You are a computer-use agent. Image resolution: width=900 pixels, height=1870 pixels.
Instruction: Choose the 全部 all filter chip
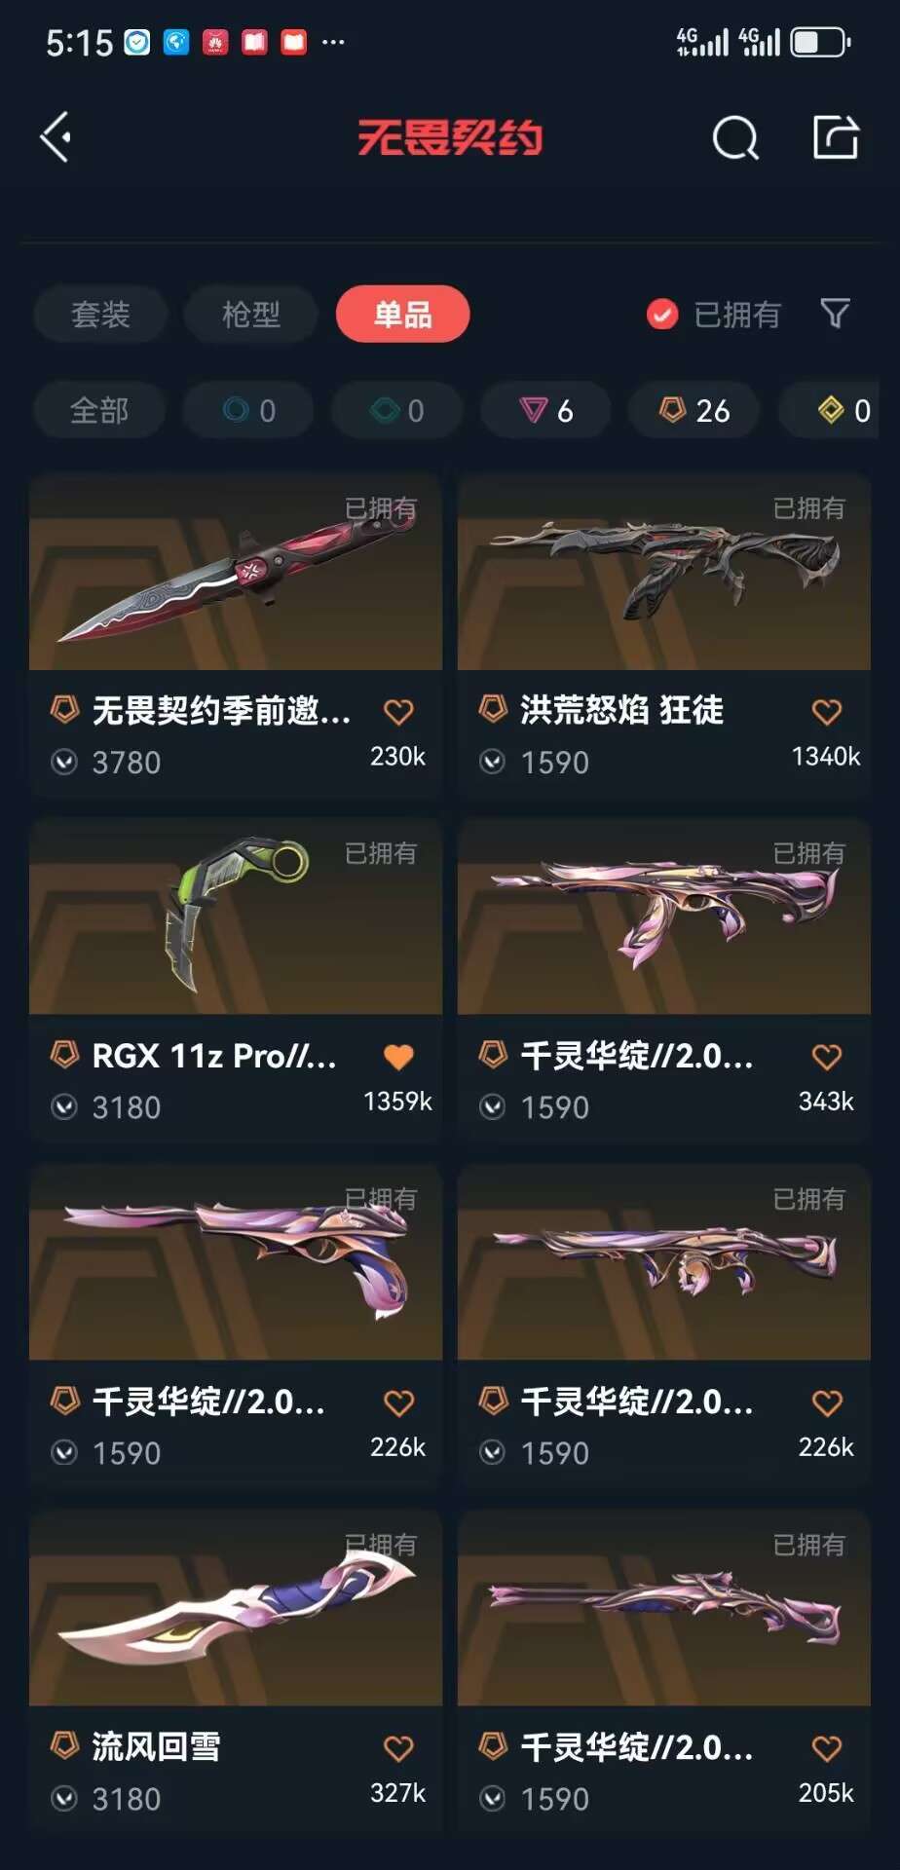(x=99, y=410)
